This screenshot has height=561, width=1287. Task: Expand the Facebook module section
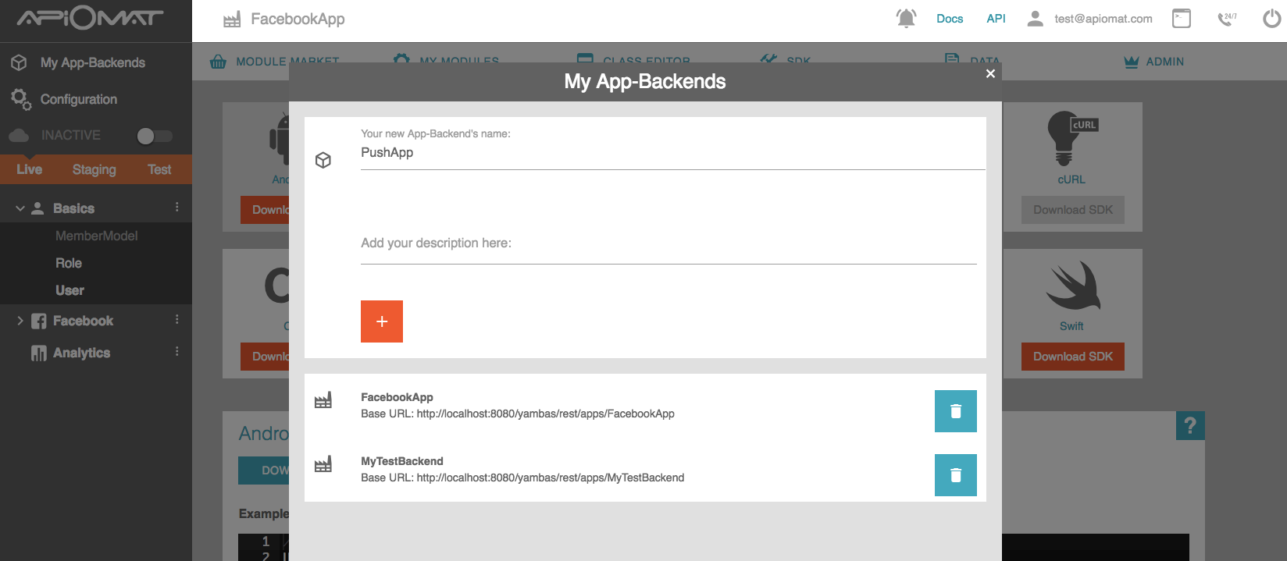pos(20,321)
